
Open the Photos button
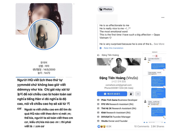(x=106, y=9)
